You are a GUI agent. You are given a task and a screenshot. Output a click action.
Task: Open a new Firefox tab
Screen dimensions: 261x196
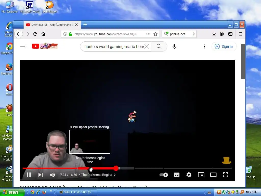[x=85, y=25]
